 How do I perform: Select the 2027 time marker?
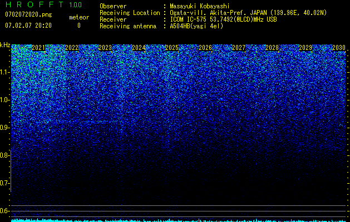tap(239, 48)
